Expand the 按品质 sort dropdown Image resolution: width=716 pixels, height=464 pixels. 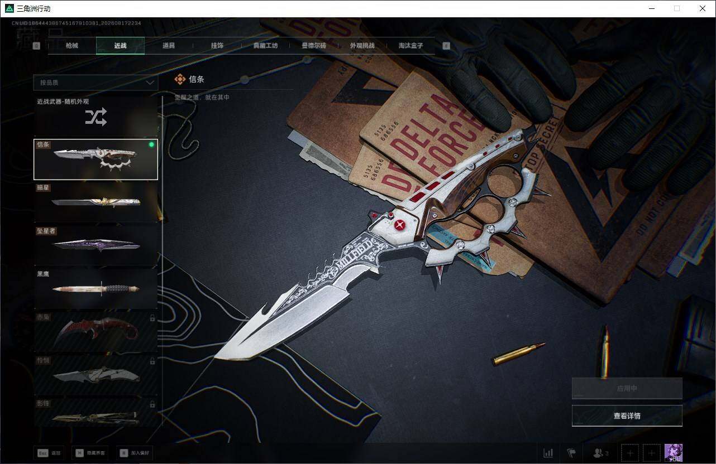tap(96, 83)
